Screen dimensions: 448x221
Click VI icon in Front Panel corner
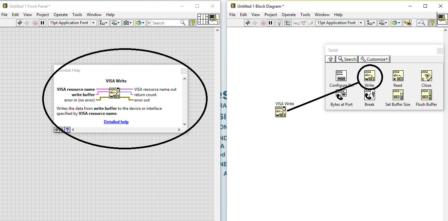coord(214,19)
